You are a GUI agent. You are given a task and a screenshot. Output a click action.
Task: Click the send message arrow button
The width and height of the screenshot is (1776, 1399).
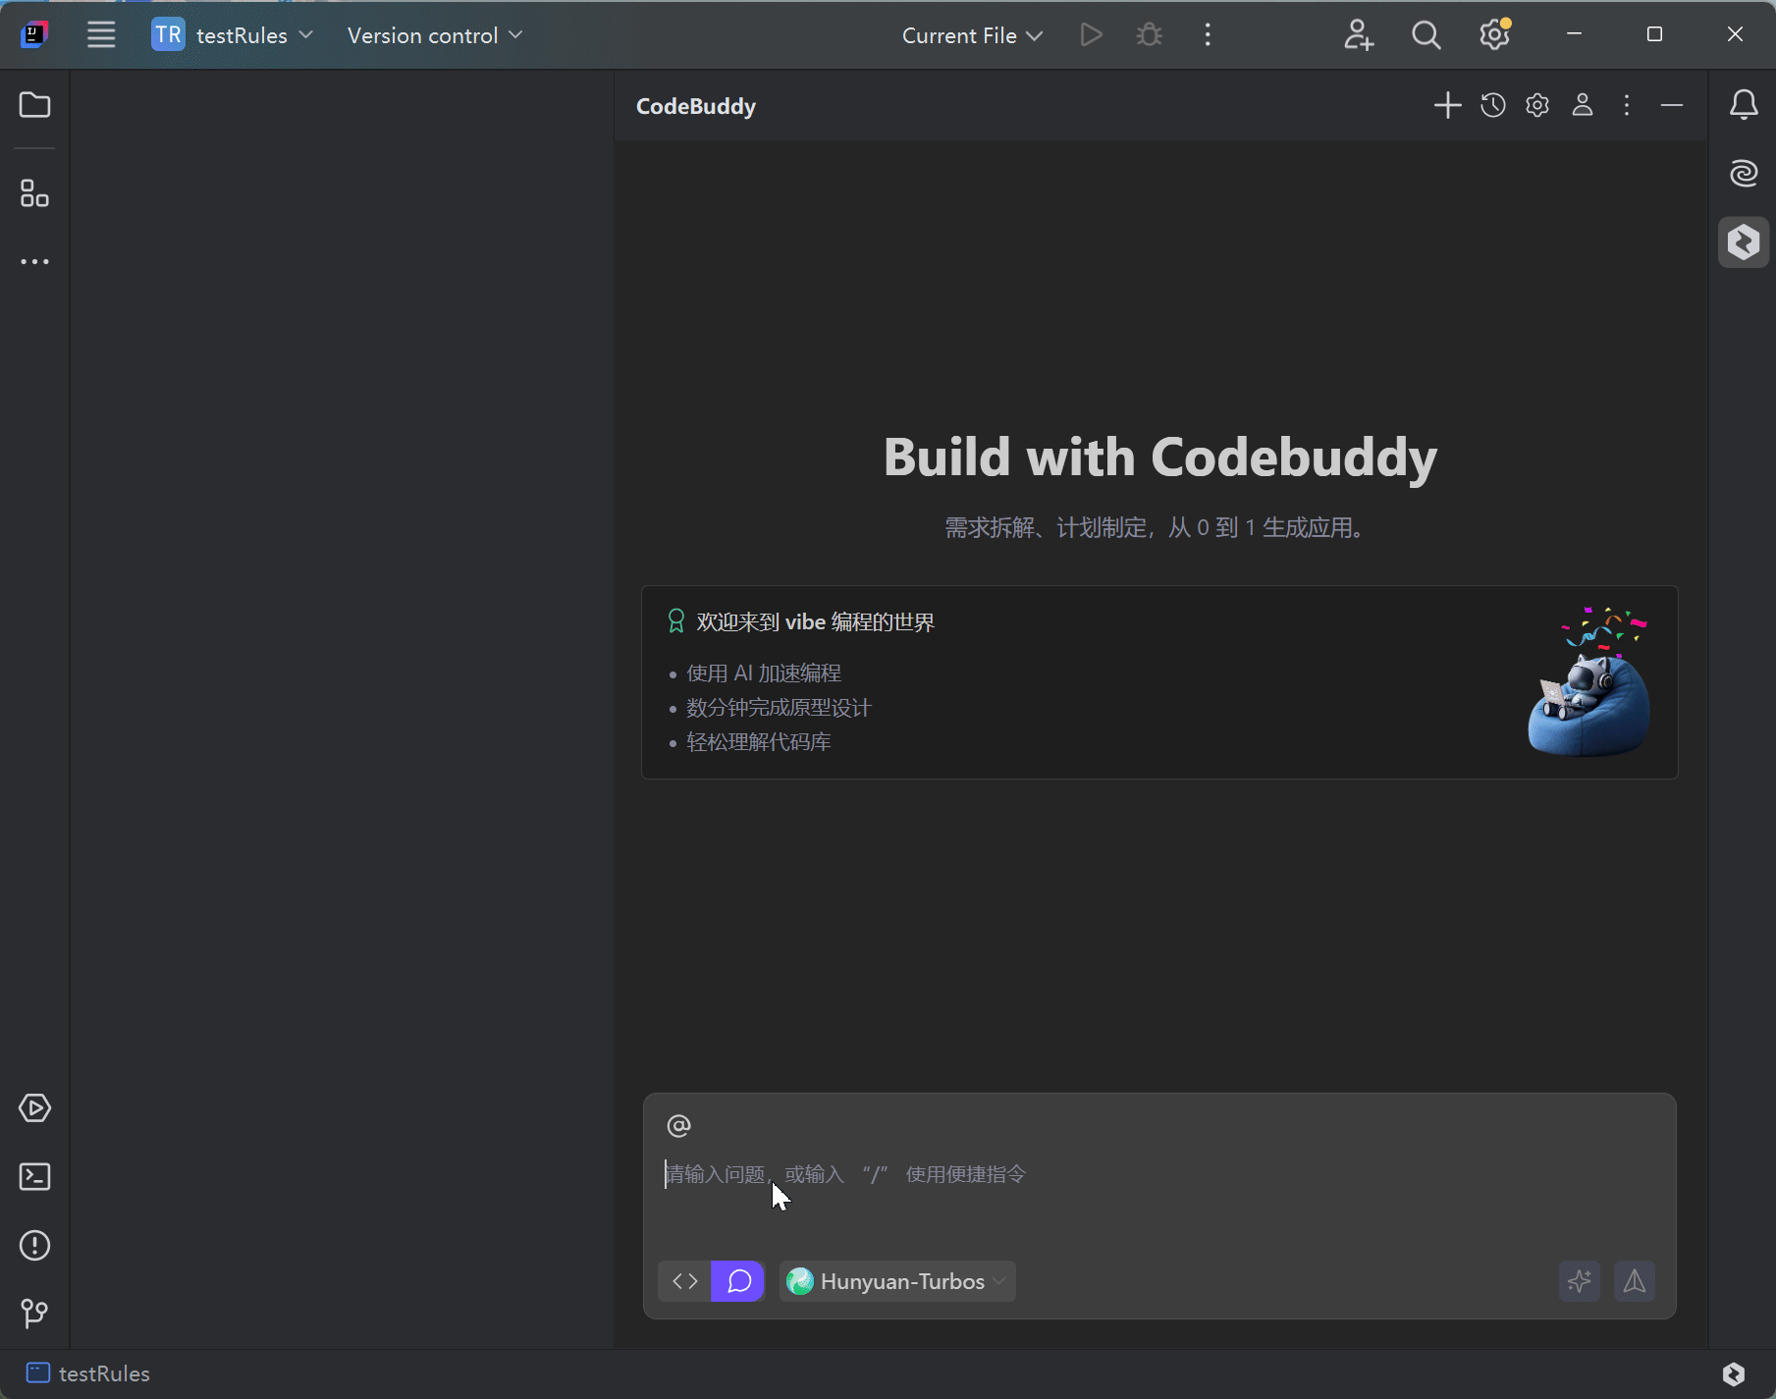[1634, 1281]
